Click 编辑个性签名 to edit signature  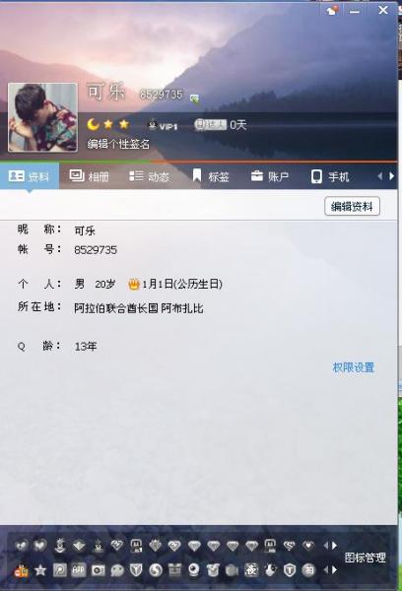point(118,144)
